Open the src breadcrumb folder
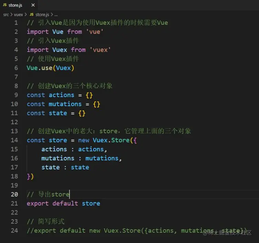This screenshot has width=259, height=243. (x=6, y=15)
